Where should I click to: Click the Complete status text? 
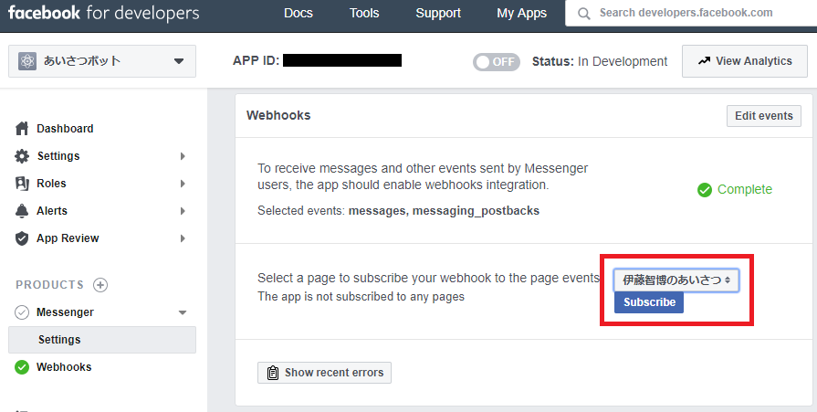click(x=745, y=190)
